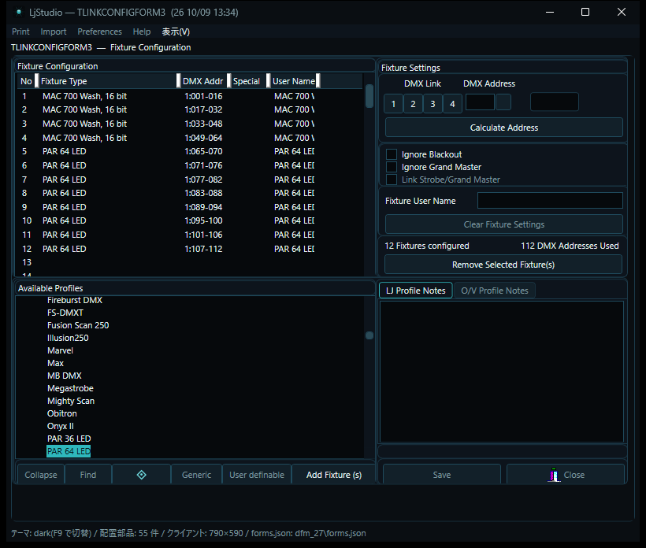Save the fixture configuration

tap(442, 475)
